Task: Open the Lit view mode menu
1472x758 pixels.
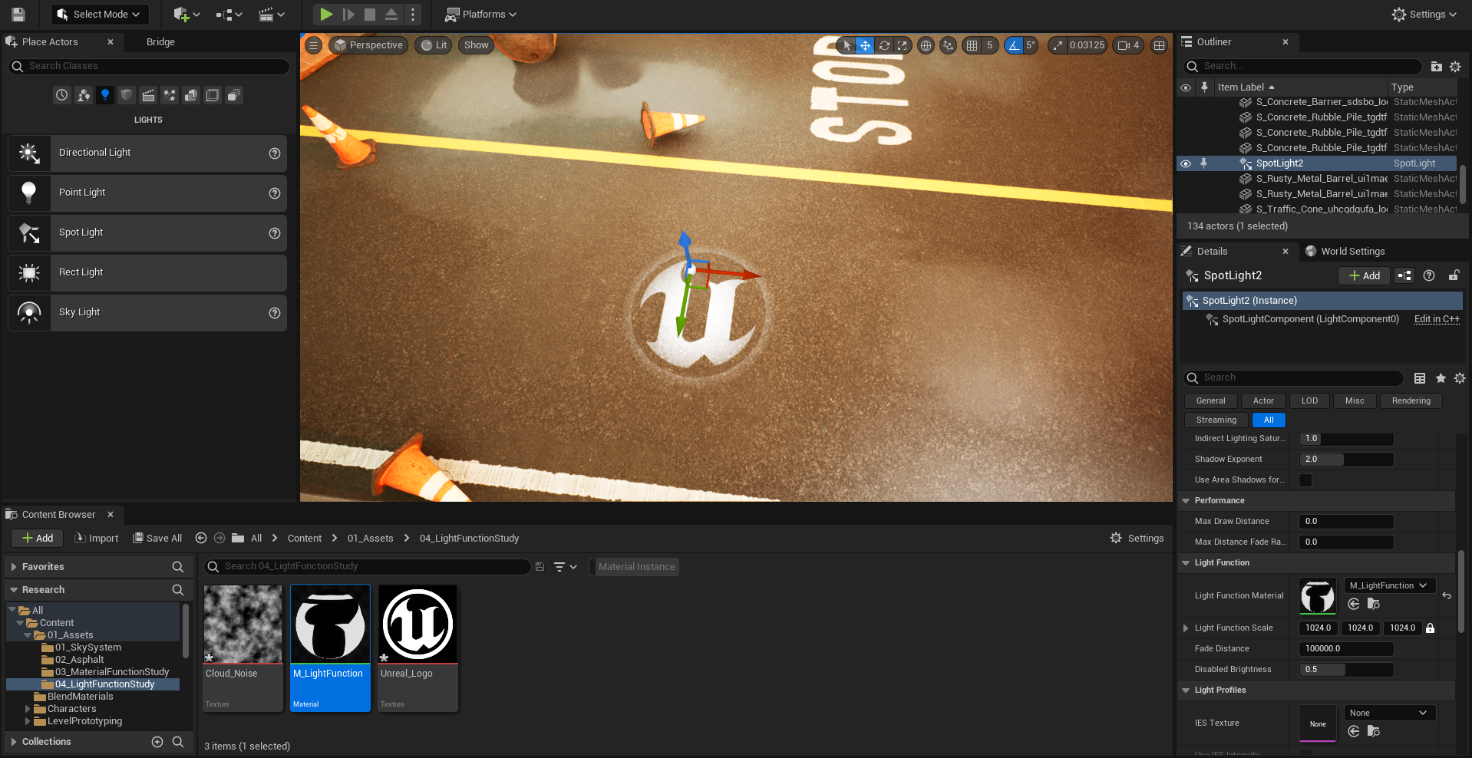Action: (x=434, y=45)
